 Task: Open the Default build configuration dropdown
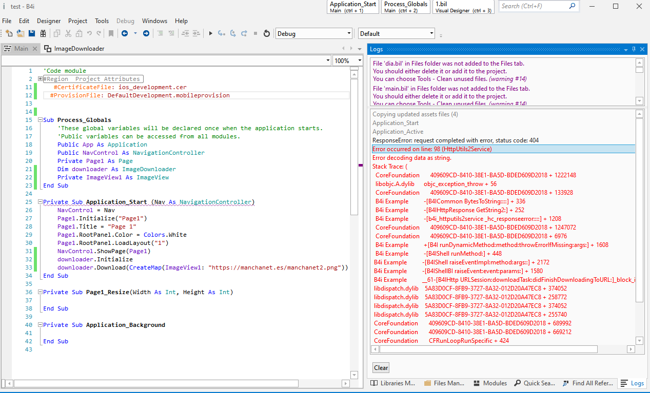pos(396,34)
